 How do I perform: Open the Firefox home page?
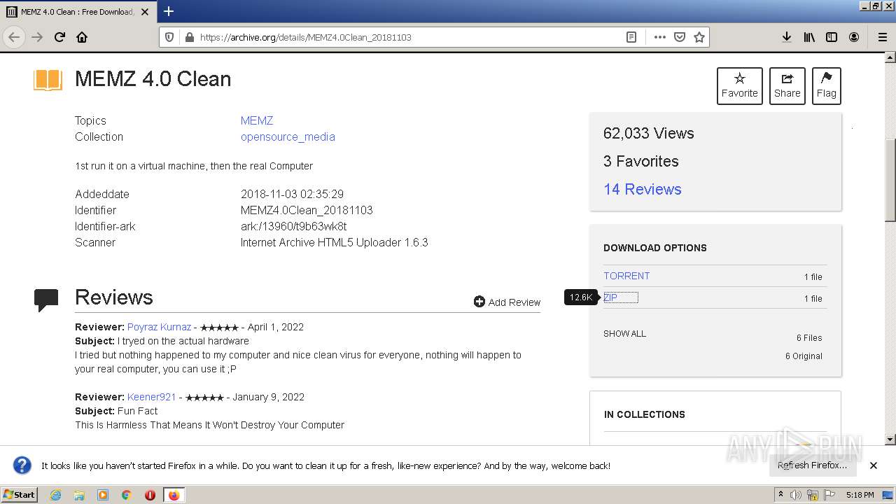pyautogui.click(x=82, y=37)
